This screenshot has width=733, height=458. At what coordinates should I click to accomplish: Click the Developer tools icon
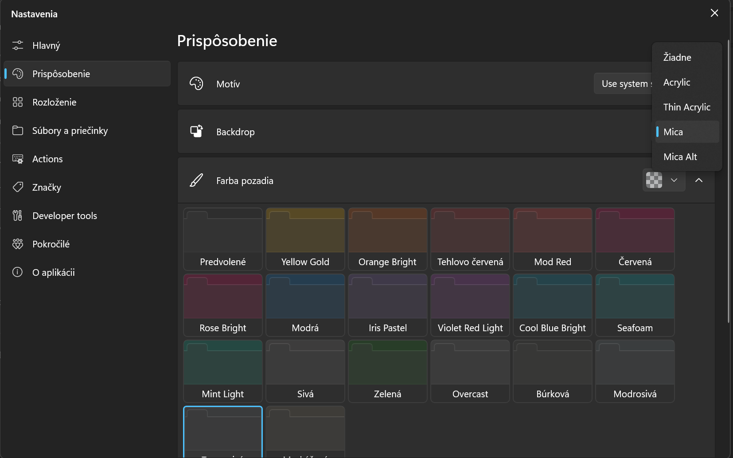coord(18,215)
